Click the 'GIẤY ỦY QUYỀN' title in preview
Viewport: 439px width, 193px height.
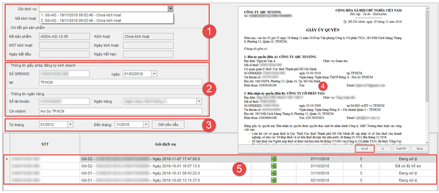point(323,30)
